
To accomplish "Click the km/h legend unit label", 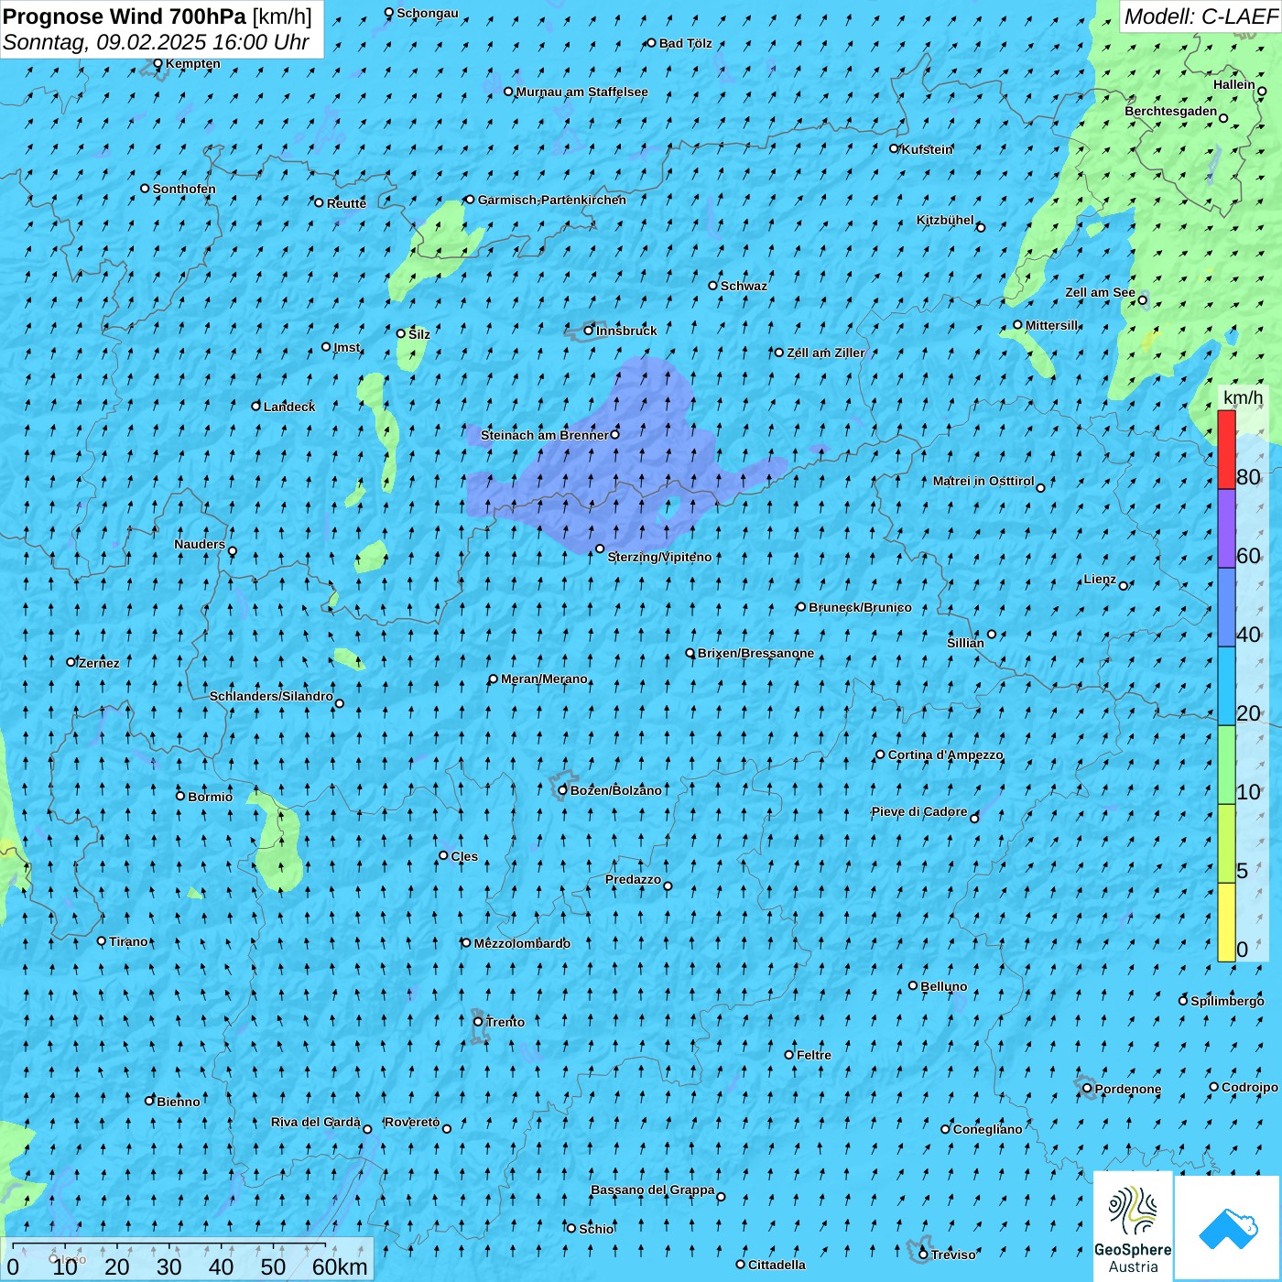I will (1243, 397).
